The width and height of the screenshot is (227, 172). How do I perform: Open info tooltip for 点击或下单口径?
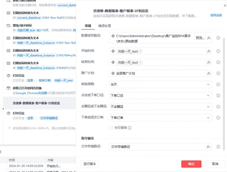coord(218,95)
